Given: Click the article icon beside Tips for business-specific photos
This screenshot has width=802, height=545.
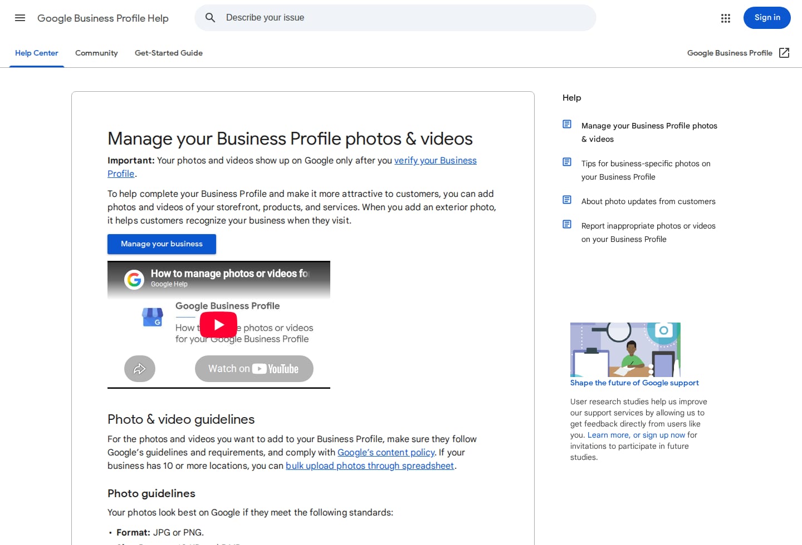Looking at the screenshot, I should [567, 162].
